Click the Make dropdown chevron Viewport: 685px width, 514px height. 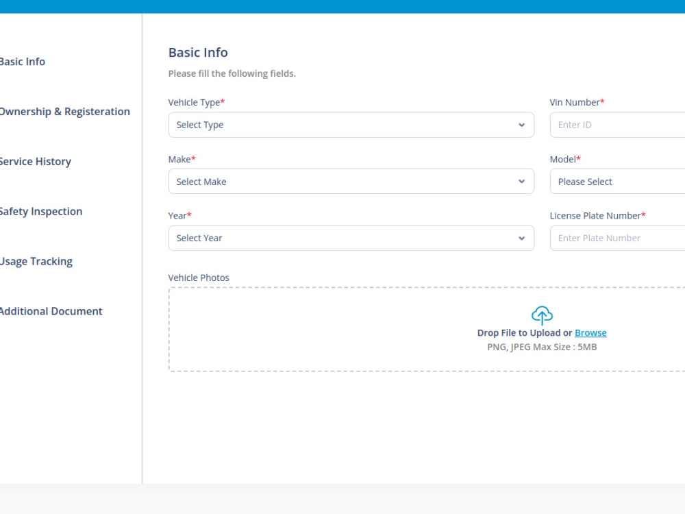(521, 181)
